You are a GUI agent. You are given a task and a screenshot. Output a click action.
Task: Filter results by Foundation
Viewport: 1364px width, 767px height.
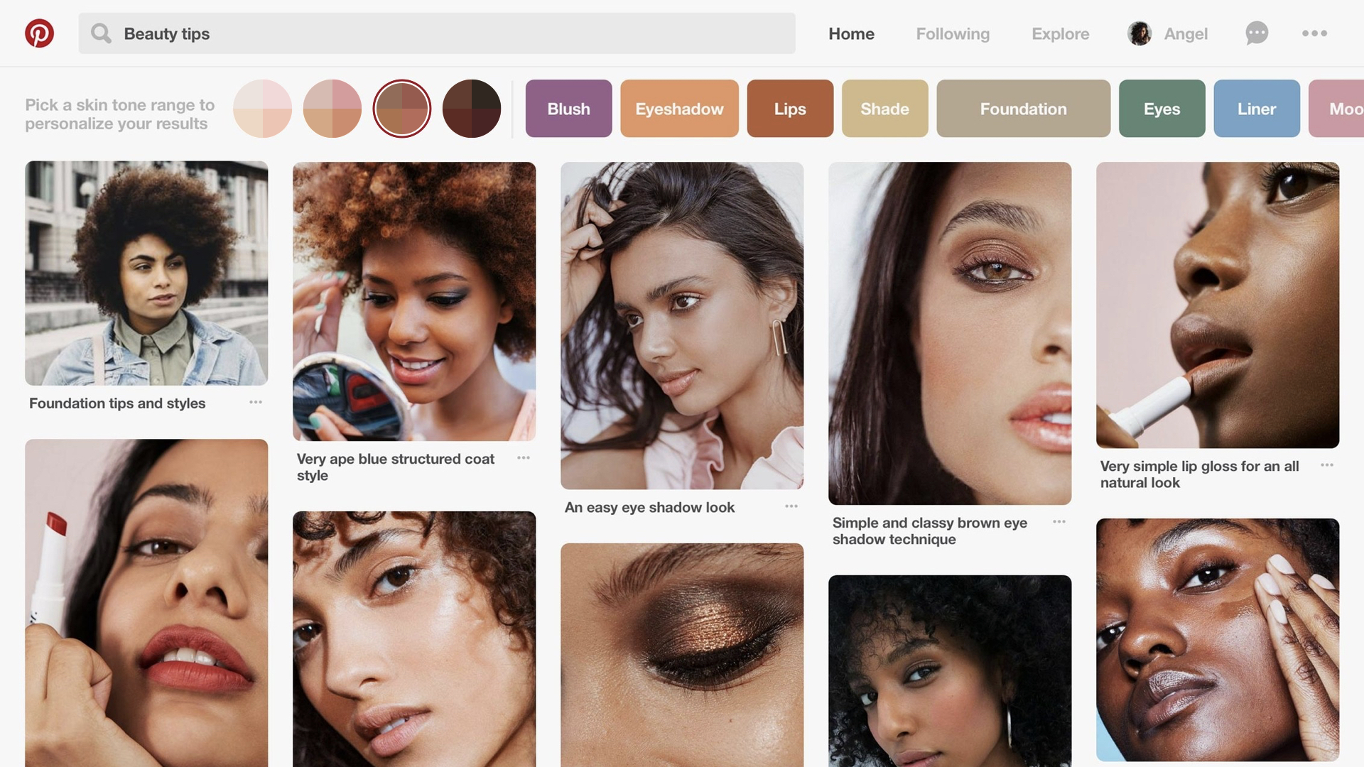(1023, 109)
